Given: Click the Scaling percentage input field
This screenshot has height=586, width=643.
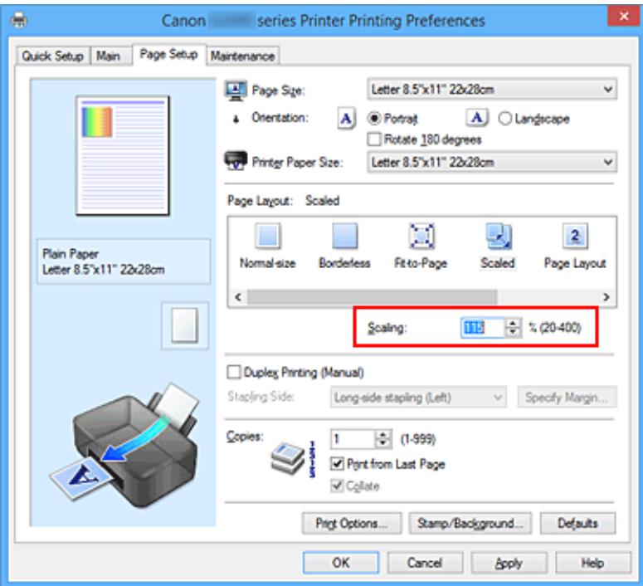Looking at the screenshot, I should tap(483, 328).
